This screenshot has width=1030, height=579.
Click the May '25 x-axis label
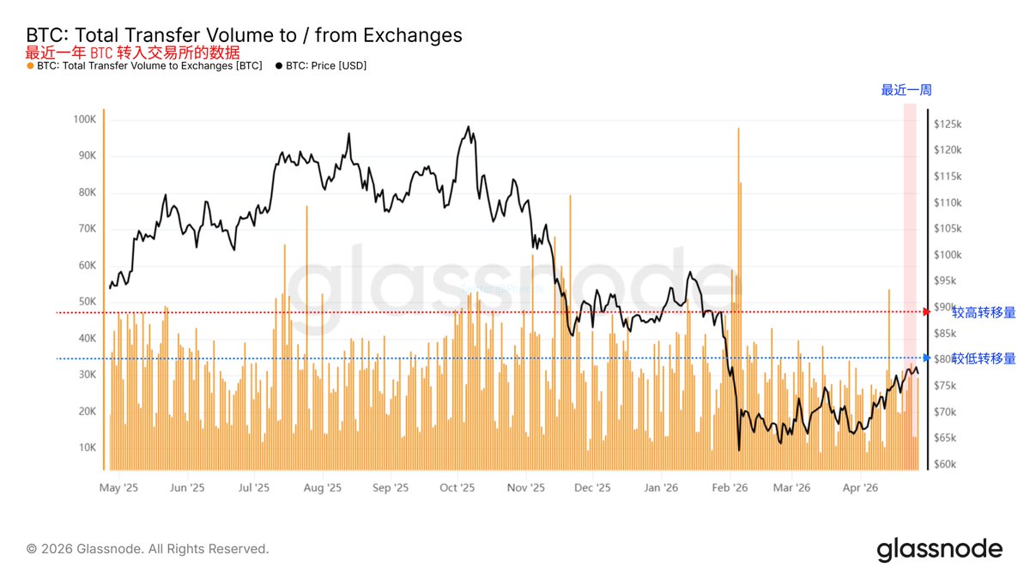[x=119, y=488]
